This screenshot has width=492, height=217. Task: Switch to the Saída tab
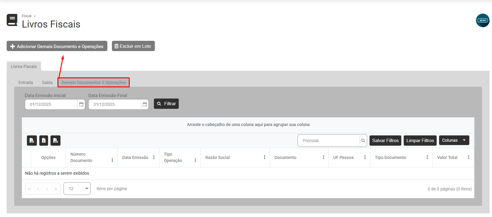(47, 83)
